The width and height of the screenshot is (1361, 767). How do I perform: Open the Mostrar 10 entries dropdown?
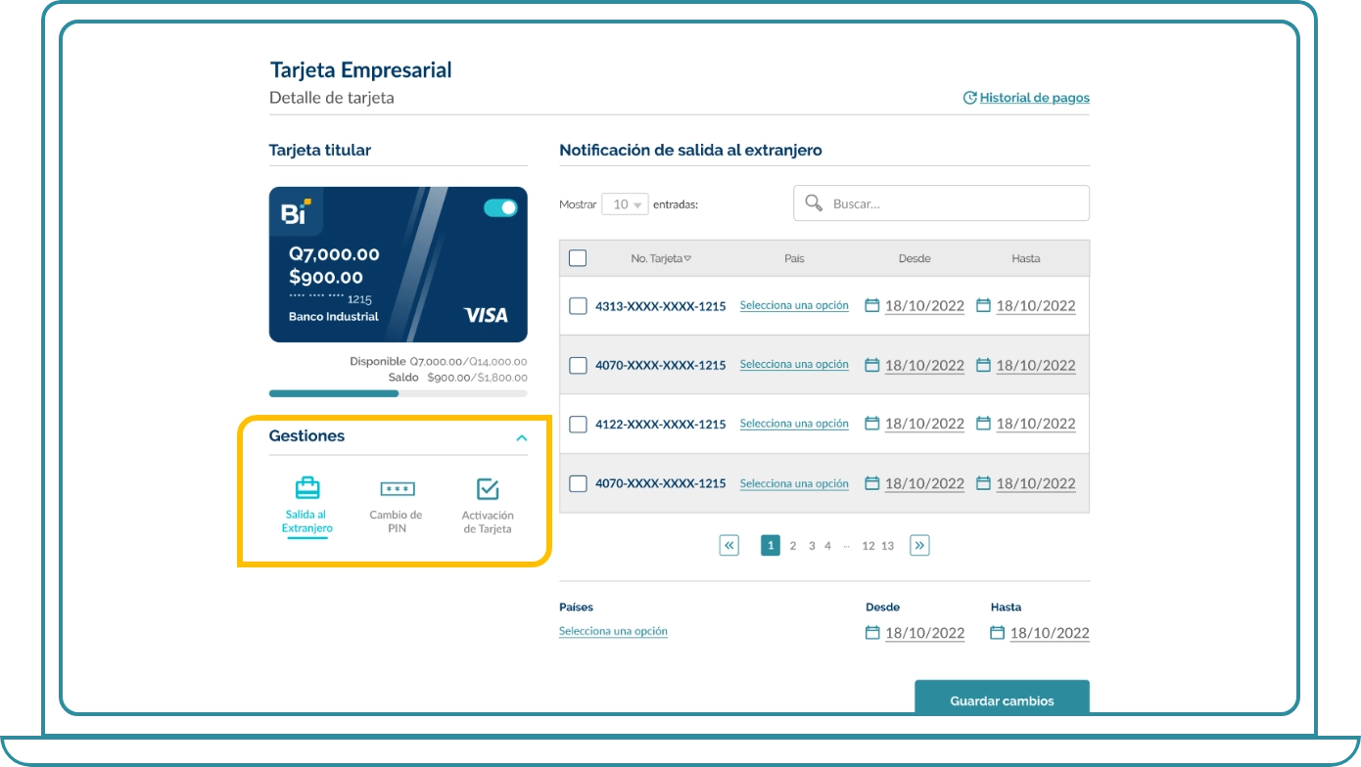[x=626, y=204]
